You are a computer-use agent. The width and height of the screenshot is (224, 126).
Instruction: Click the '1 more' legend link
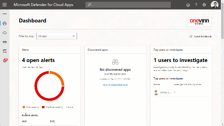[x=70, y=107]
